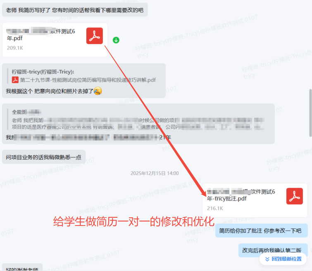
Task: Open the received 209.1K PDF file card
Action: point(55,40)
